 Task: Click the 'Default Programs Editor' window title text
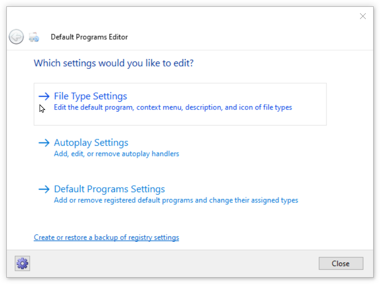tap(89, 37)
